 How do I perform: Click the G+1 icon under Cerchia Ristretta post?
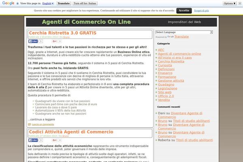(55, 41)
